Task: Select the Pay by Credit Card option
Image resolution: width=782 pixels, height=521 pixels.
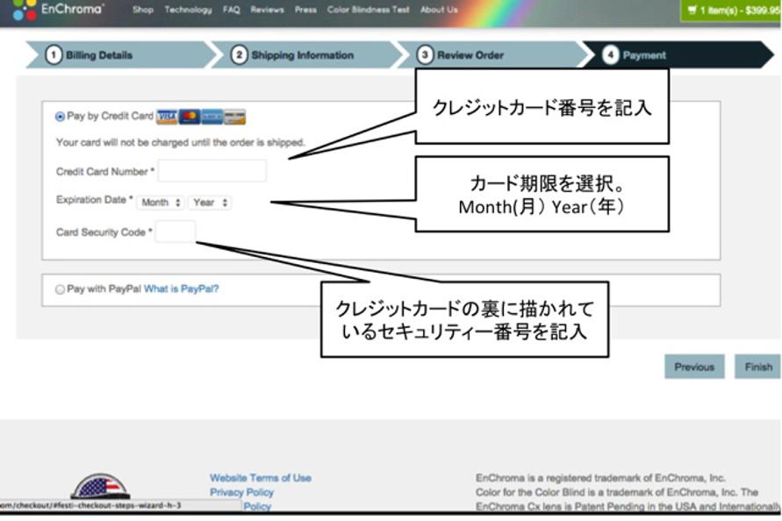Action: click(x=61, y=117)
